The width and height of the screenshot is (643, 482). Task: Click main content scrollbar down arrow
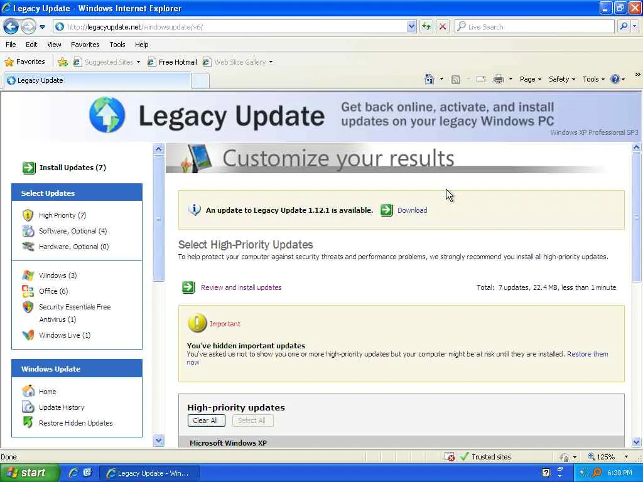tap(637, 442)
